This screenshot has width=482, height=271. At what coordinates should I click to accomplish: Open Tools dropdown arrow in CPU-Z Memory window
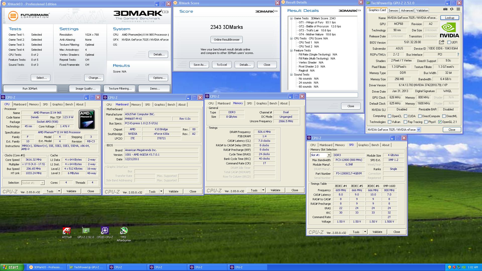click(x=263, y=190)
